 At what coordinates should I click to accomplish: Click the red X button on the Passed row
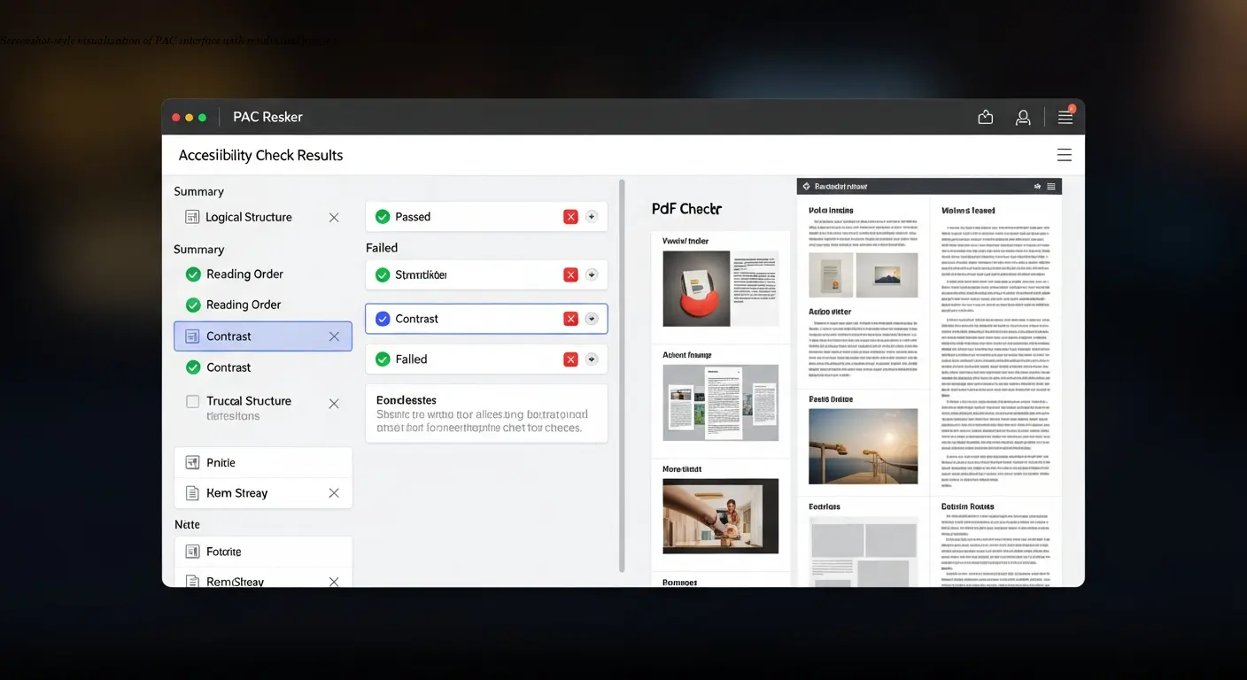coord(570,216)
